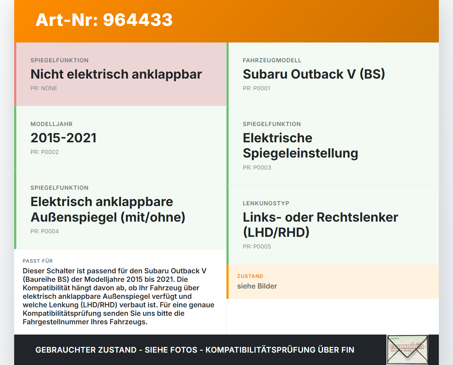
Task: Click the PR code 'NONE' label
Action: point(44,88)
